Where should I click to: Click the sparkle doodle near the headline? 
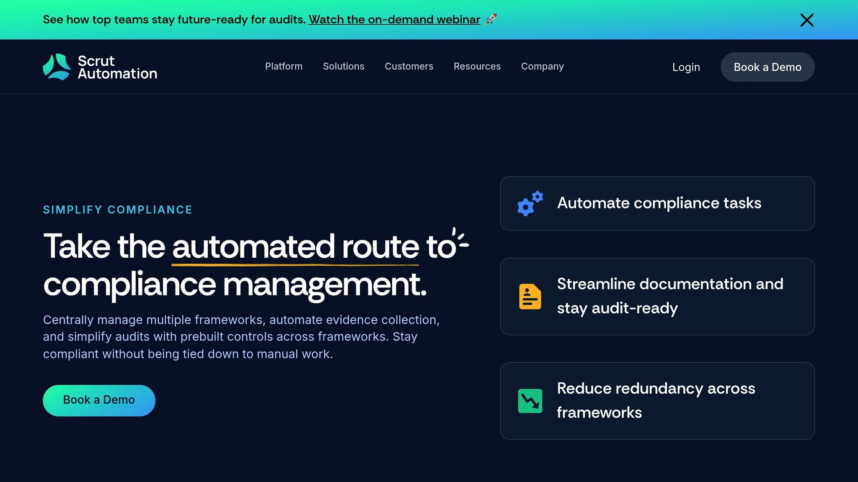(x=459, y=242)
